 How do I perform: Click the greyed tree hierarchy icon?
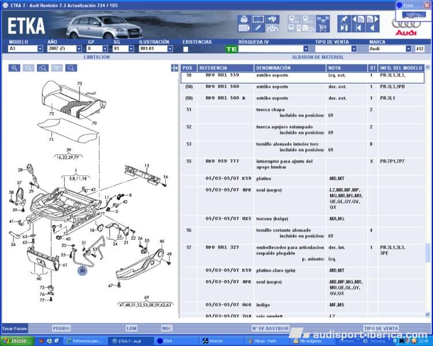pos(273,28)
